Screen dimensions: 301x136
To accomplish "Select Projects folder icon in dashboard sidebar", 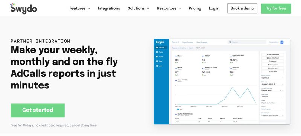I will tap(157, 57).
